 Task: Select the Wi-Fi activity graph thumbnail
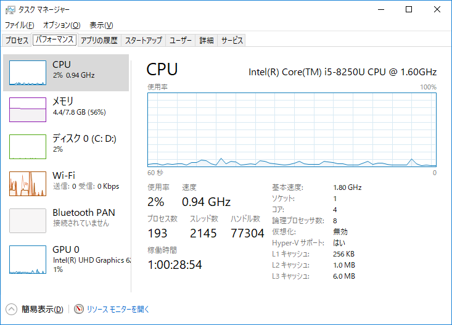click(28, 184)
